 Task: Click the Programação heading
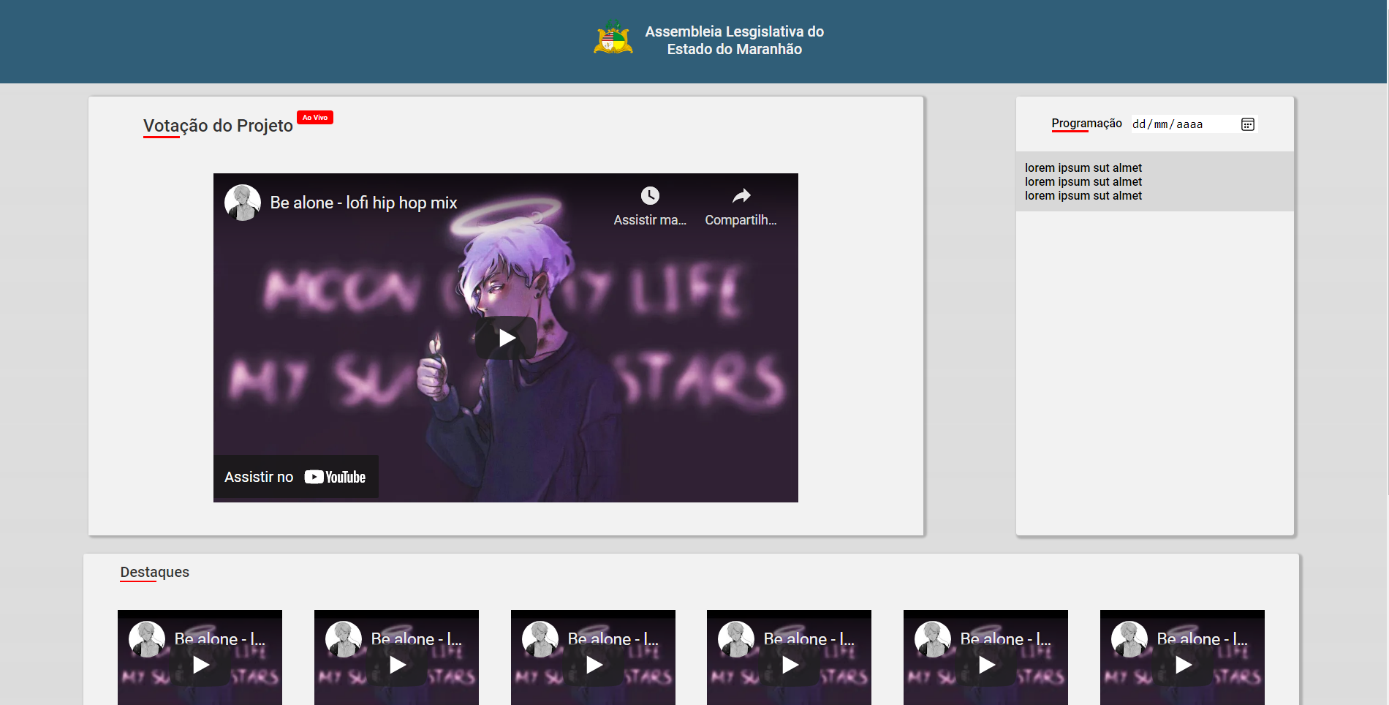(1086, 123)
